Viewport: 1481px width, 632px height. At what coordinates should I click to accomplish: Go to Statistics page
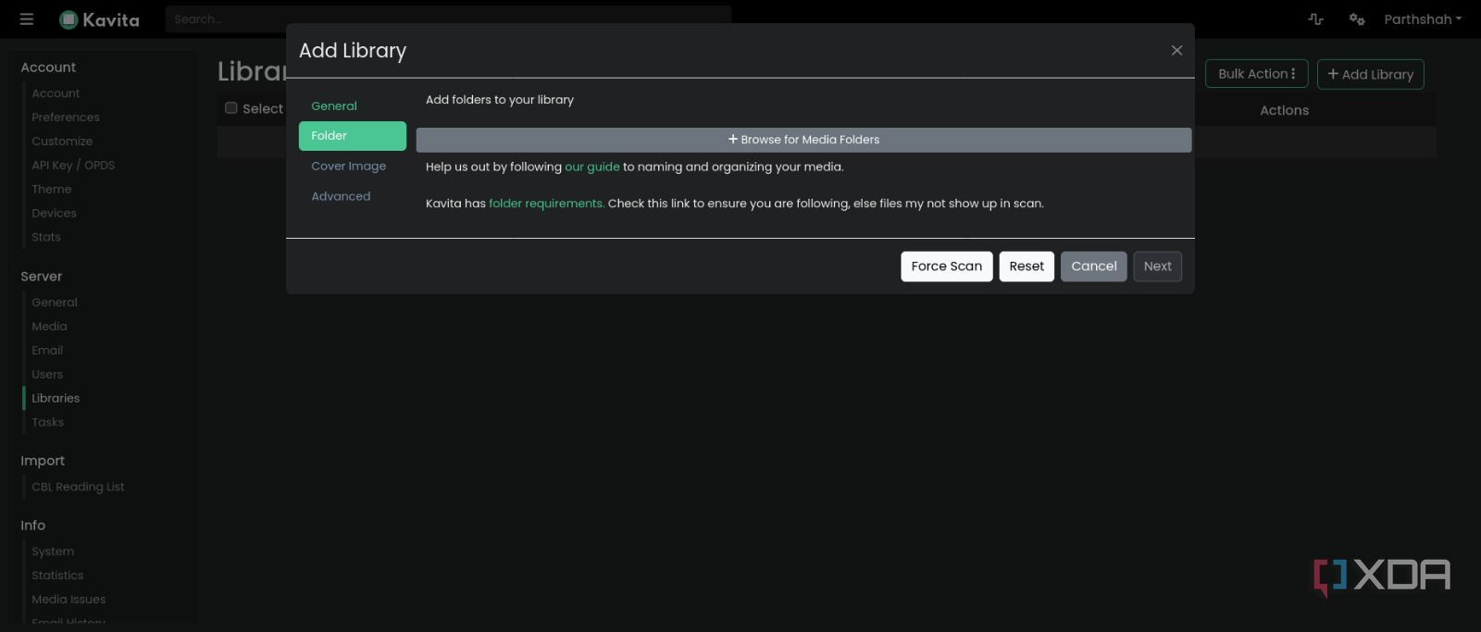[x=57, y=576]
